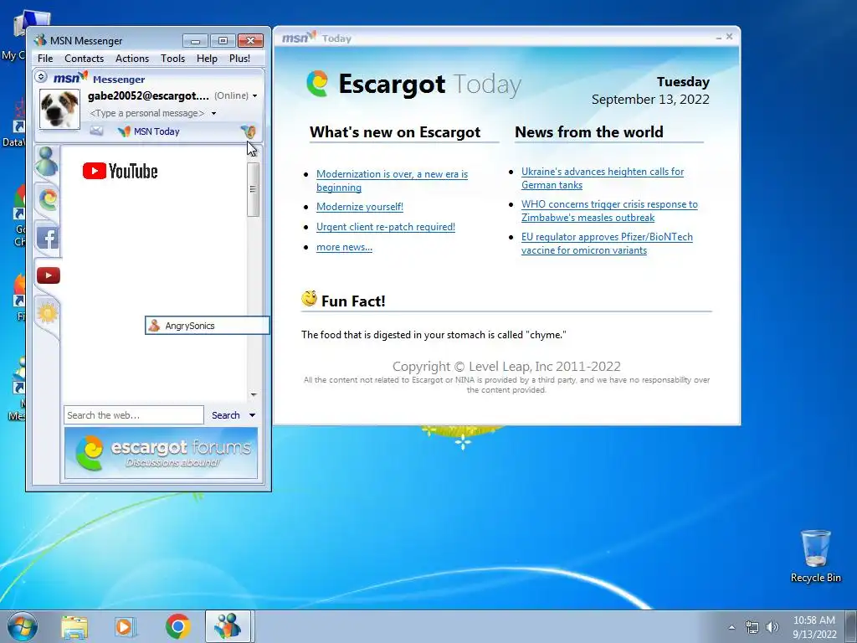857x643 pixels.
Task: Click the winking smiley Fun Fact icon
Action: pos(310,299)
